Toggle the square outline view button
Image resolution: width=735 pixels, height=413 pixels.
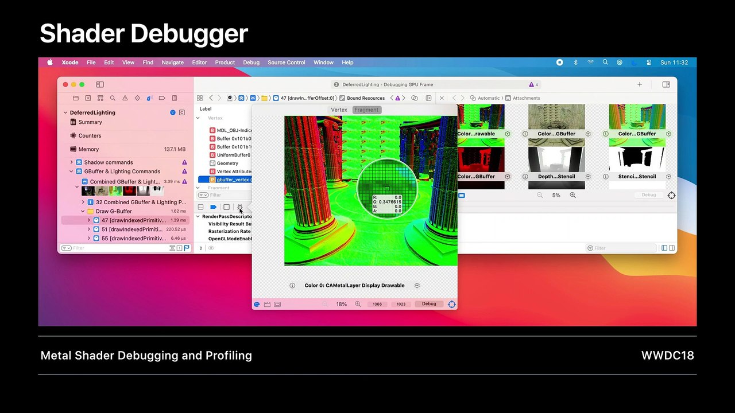[226, 207]
